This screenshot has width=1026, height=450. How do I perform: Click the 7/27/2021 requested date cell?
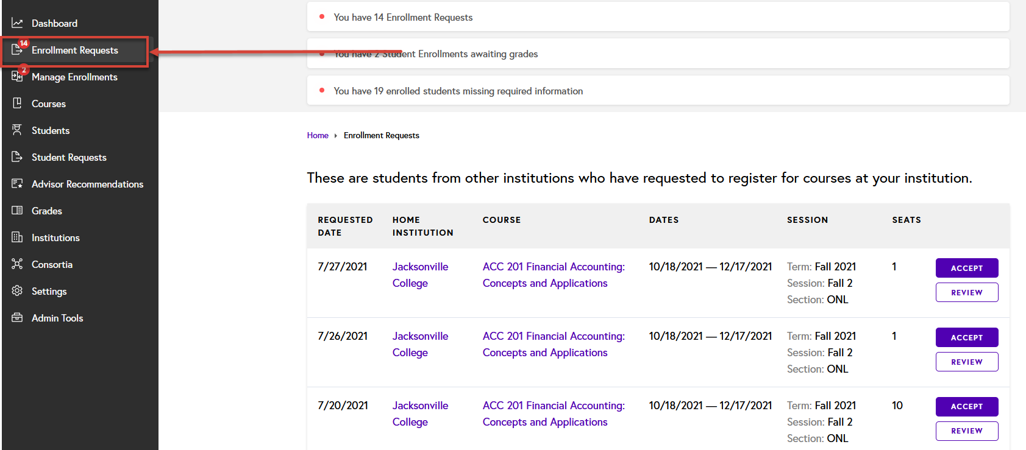pos(343,267)
